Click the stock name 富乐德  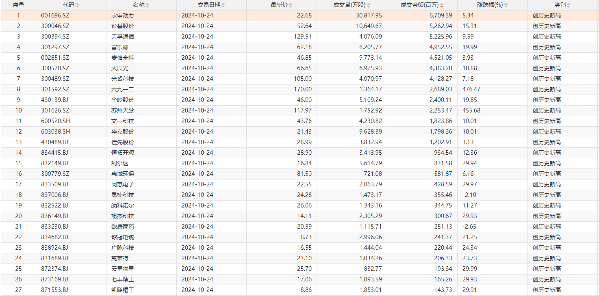pos(120,47)
